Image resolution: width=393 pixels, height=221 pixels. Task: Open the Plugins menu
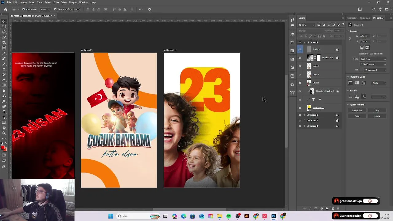(x=73, y=2)
